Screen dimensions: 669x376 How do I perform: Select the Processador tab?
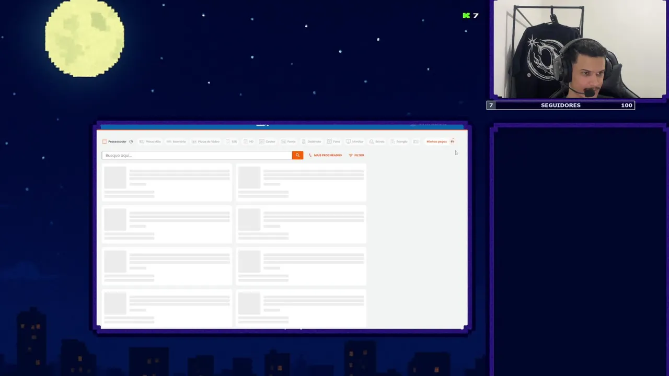(x=114, y=142)
